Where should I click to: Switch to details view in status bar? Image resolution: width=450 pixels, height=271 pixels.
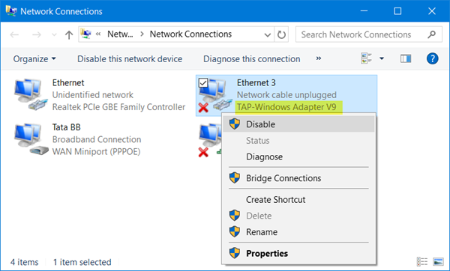[x=421, y=261]
